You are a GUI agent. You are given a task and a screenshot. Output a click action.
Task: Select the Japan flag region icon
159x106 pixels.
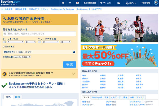(x=77, y=3)
